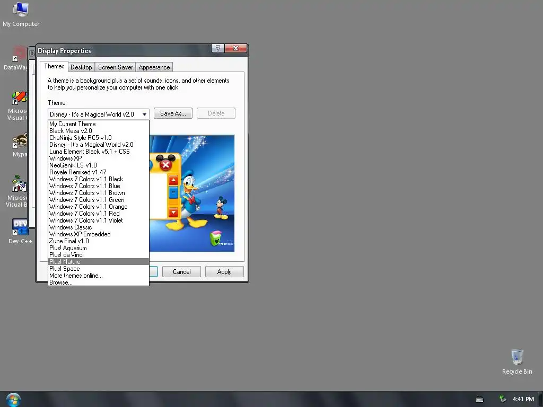Click the help question mark title button
This screenshot has width=543, height=407.
tap(218, 48)
